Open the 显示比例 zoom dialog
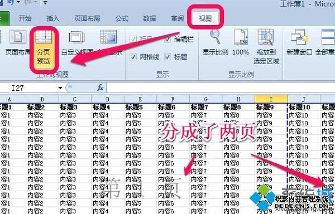335x214 pixels. tap(216, 42)
